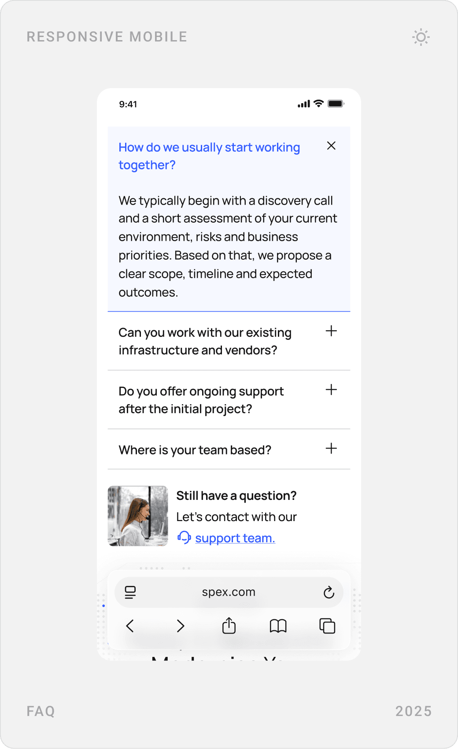The width and height of the screenshot is (458, 749).
Task: Tap the battery indicator in status bar
Action: click(x=336, y=104)
